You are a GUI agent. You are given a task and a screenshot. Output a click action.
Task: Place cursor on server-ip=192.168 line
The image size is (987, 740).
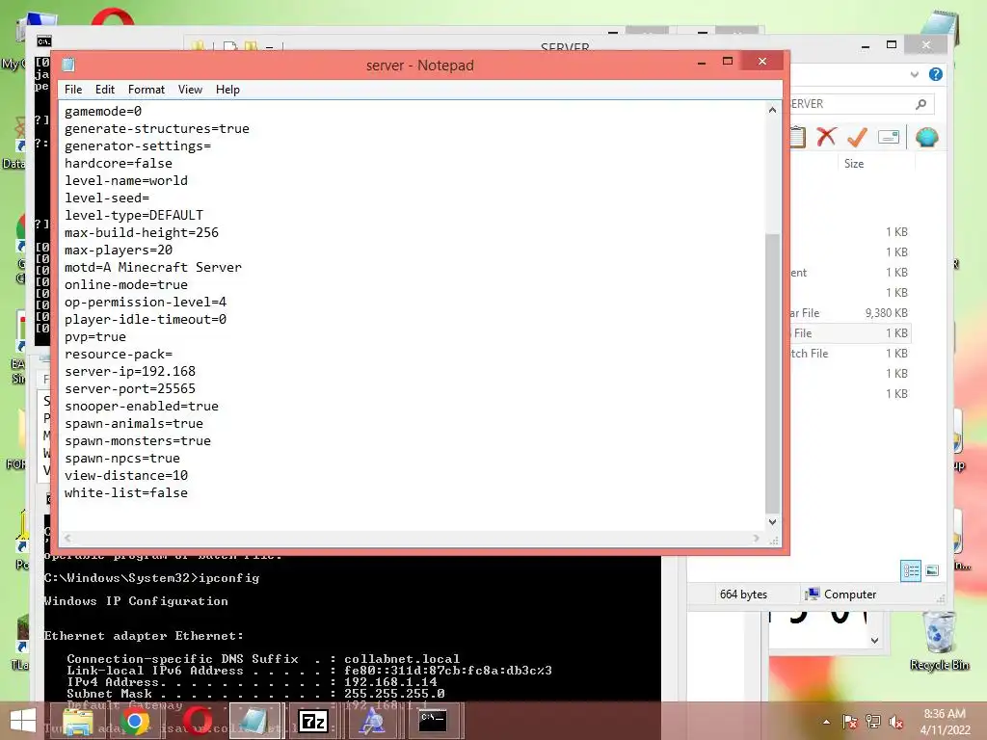pos(130,371)
